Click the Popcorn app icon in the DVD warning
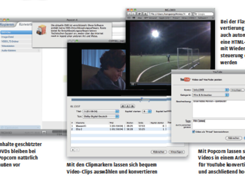 click(42, 30)
